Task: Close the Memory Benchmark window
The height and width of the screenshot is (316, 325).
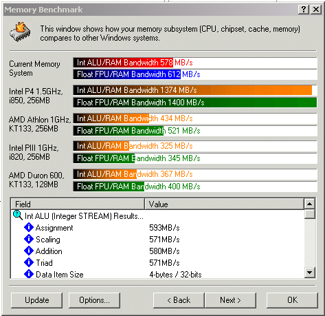Action: (x=316, y=10)
